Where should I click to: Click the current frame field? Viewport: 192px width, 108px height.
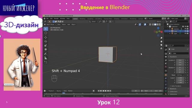(136, 91)
